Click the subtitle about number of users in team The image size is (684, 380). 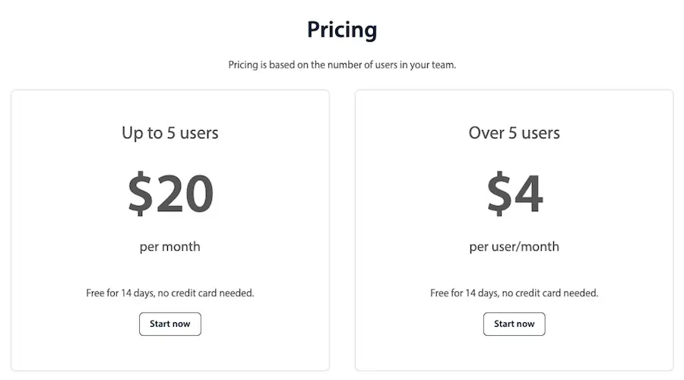(x=342, y=65)
